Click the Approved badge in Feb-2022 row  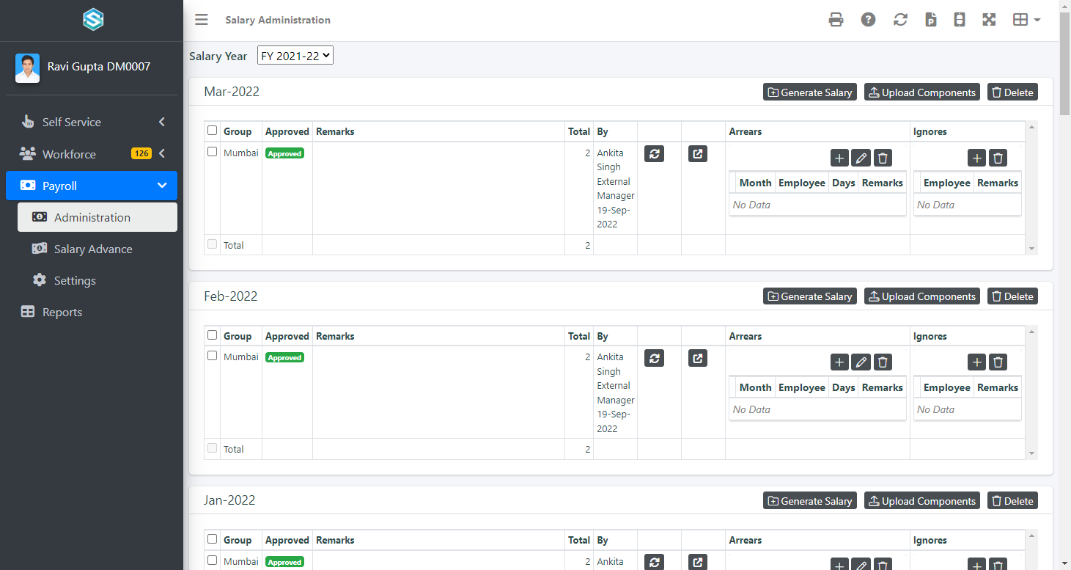(x=284, y=358)
